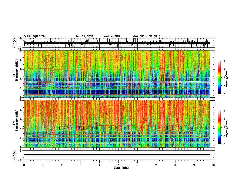Select the date text 'Jan. 21, 2023'
Image resolution: width=240 pixels, height=185 pixels.
coord(85,36)
